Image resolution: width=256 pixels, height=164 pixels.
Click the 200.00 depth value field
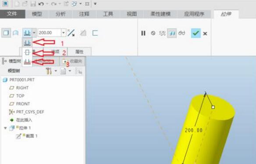coord(49,33)
